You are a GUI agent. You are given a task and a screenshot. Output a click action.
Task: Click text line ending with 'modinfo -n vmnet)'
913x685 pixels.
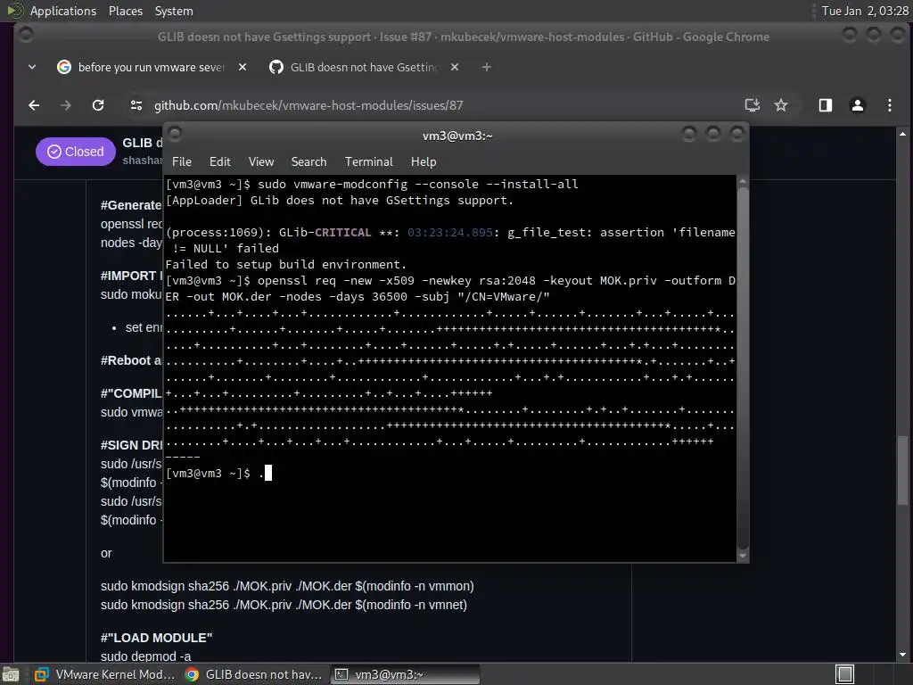(284, 605)
